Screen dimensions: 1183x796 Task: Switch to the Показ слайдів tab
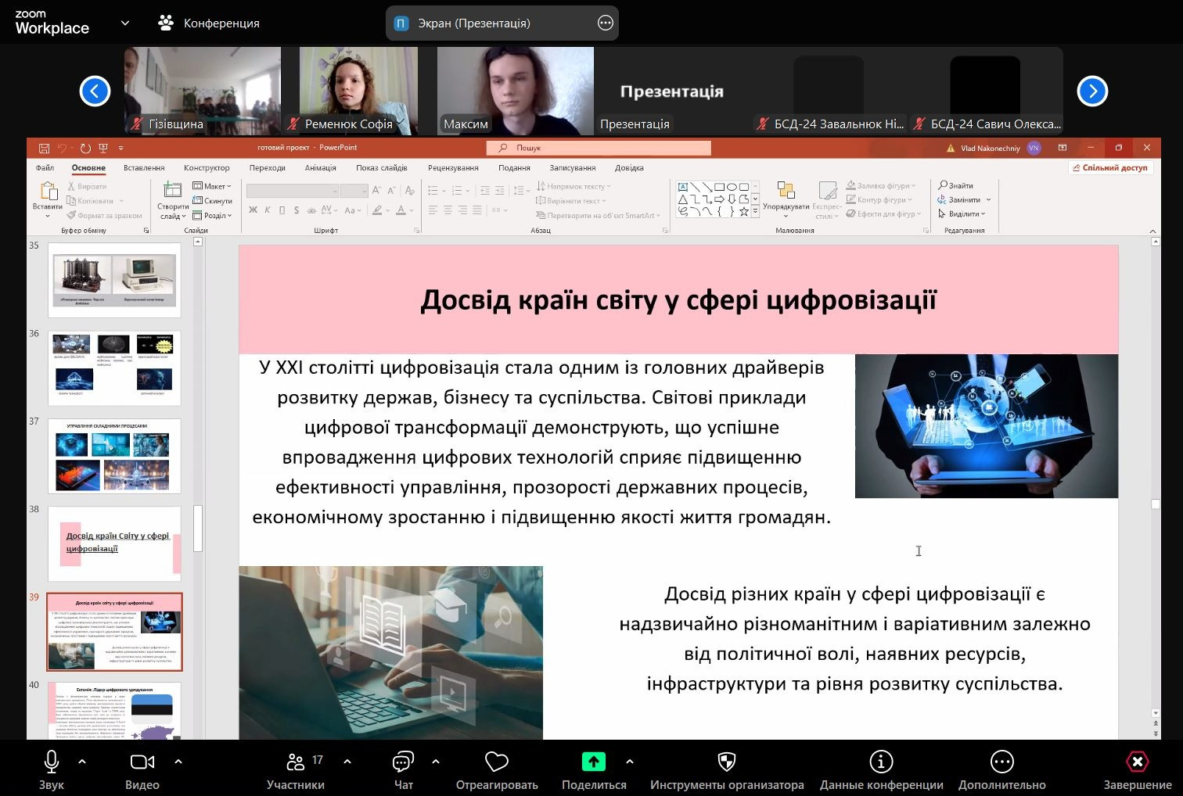[x=382, y=167]
